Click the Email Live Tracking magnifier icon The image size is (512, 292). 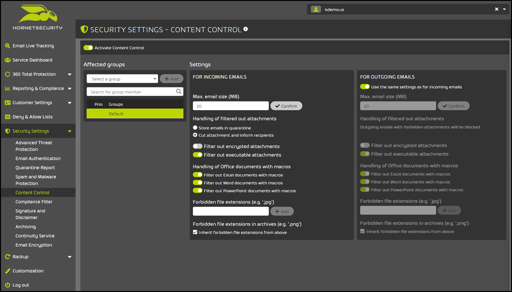pos(8,46)
